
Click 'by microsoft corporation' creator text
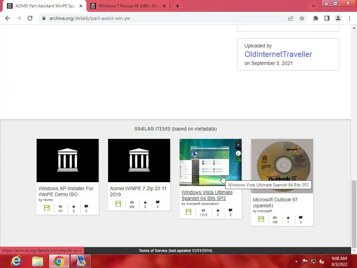coord(200,204)
